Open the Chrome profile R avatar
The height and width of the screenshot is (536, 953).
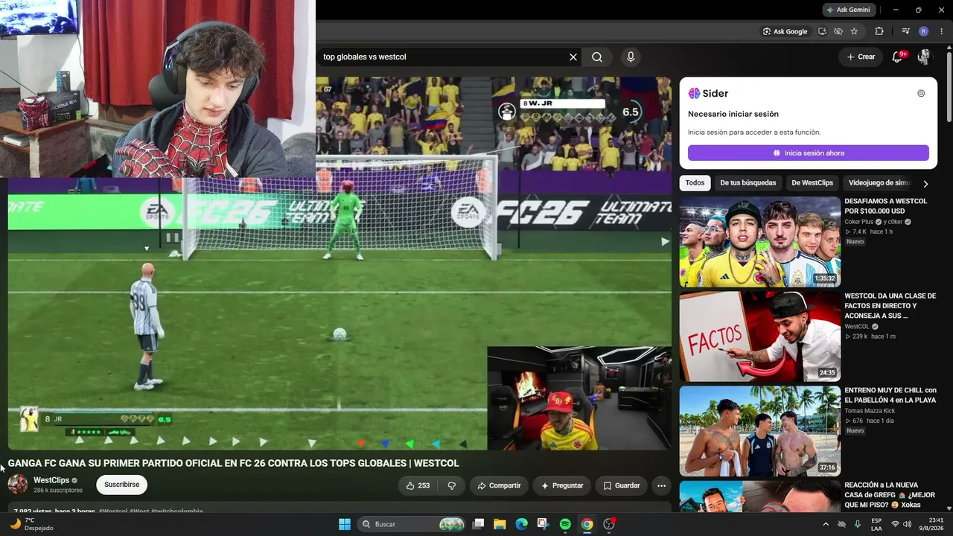[x=924, y=31]
